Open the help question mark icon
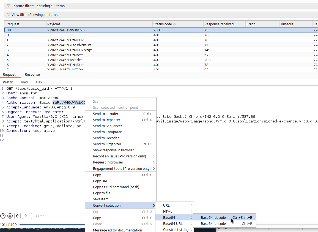The height and width of the screenshot is (232, 318). (x=3, y=216)
